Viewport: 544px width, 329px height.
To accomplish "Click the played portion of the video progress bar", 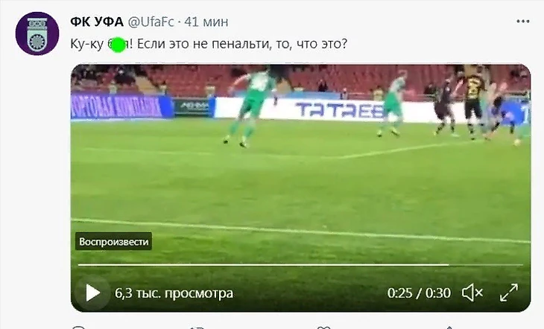I will coord(263,265).
